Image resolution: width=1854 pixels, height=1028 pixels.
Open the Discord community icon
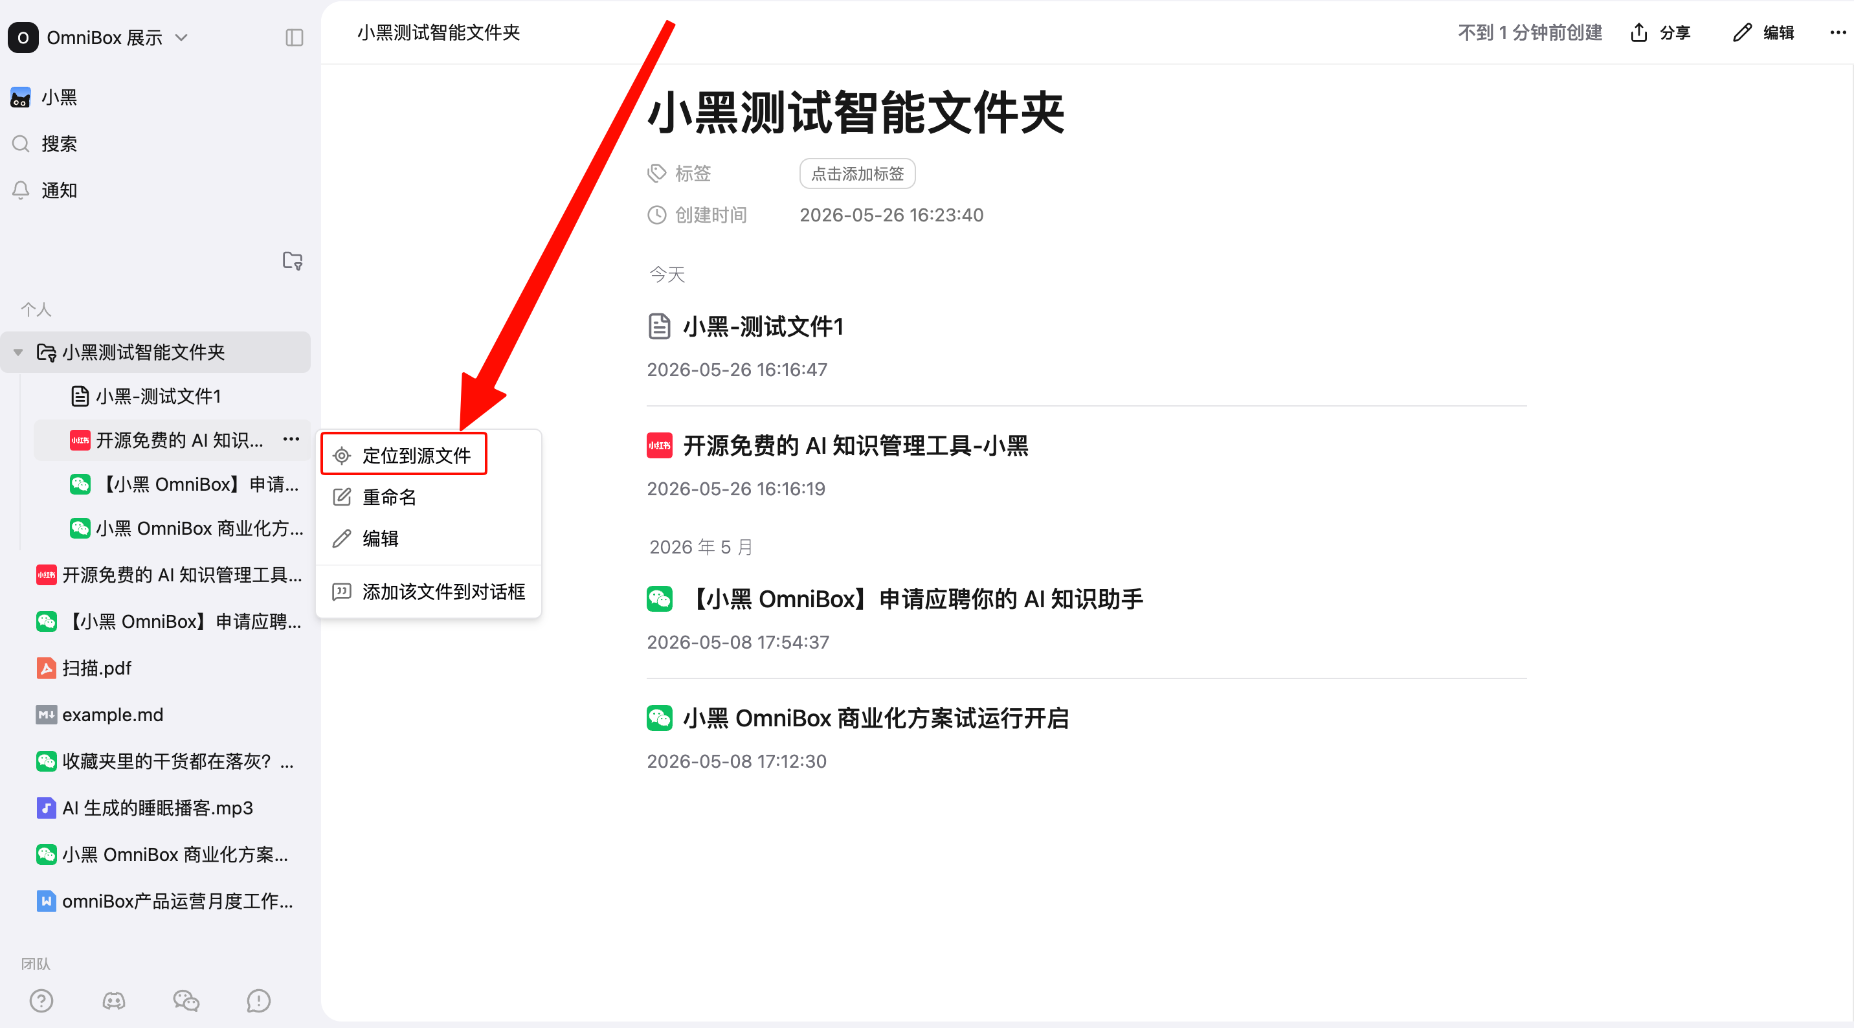pos(114,1001)
